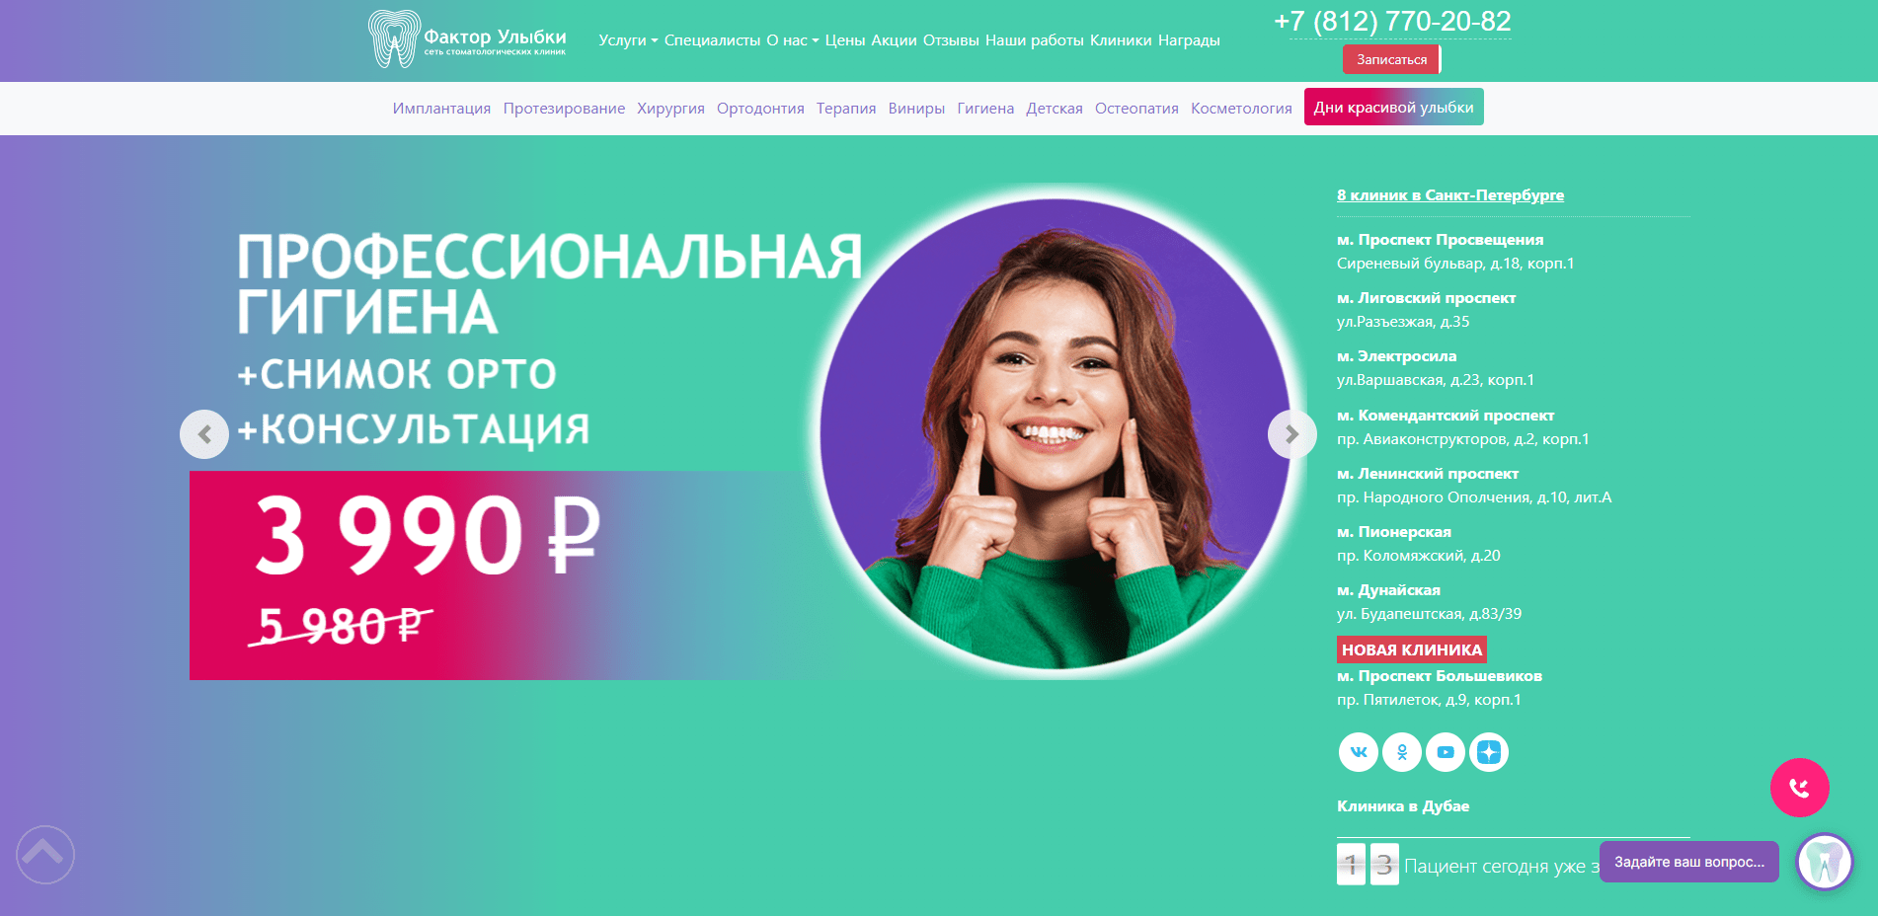The height and width of the screenshot is (916, 1878).
Task: Open the tooth chat assistant icon
Action: pyautogui.click(x=1824, y=862)
